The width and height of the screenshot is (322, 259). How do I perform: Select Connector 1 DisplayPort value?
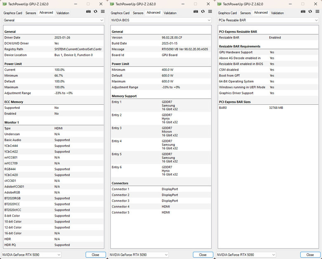(x=170, y=189)
